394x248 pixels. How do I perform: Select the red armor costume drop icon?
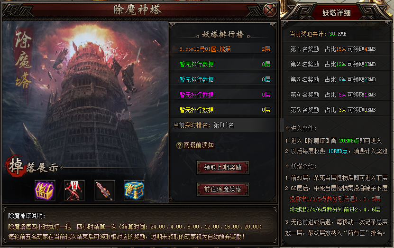pos(74,190)
